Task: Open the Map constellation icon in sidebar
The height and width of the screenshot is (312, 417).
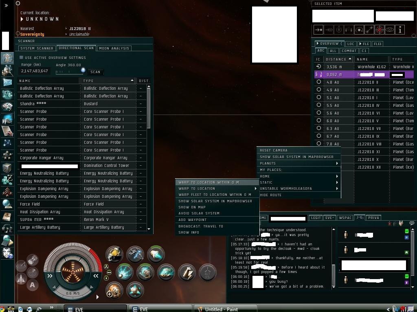Action: [7, 143]
